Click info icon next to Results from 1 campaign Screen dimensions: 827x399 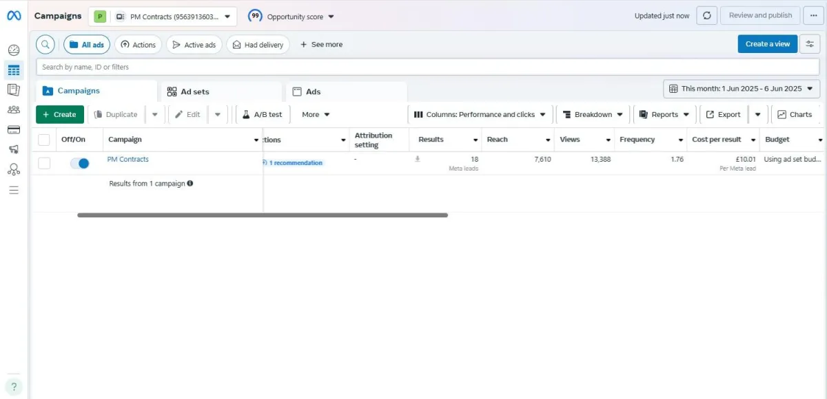tap(190, 184)
